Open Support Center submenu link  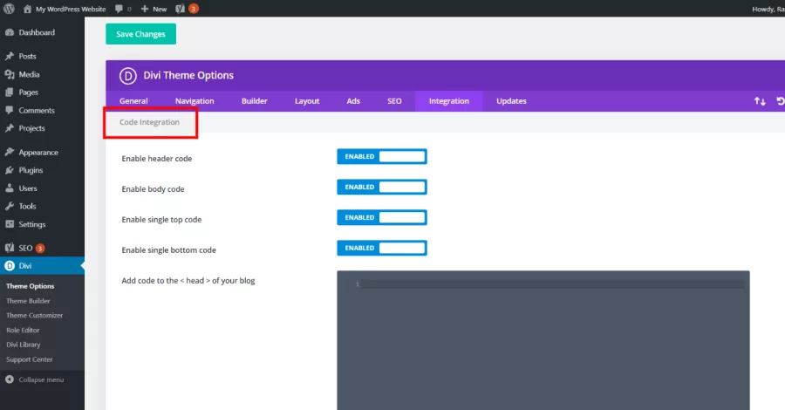tap(29, 359)
